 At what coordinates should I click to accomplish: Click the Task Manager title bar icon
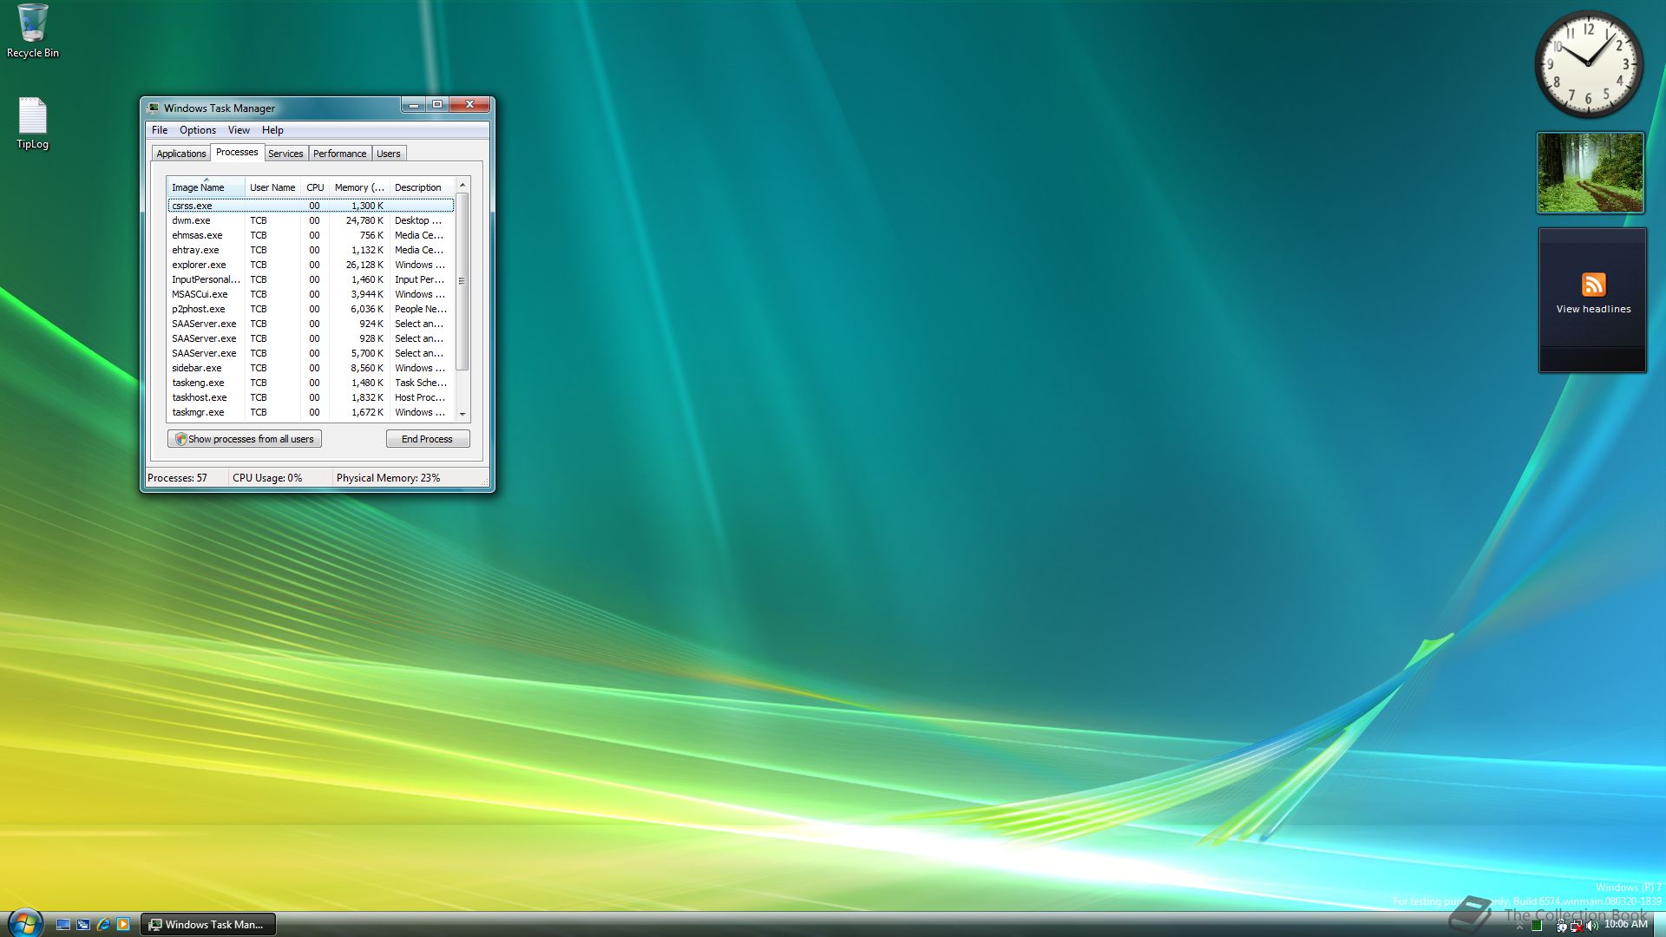pos(154,108)
